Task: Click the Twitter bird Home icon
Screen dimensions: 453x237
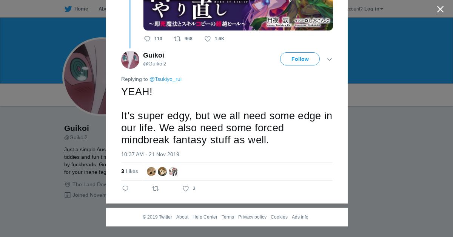Action: (x=68, y=9)
